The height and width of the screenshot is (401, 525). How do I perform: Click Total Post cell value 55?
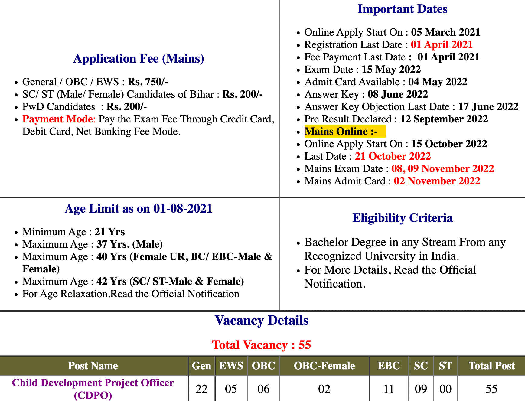point(492,389)
